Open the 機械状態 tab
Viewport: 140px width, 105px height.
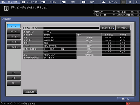(x=10, y=2)
